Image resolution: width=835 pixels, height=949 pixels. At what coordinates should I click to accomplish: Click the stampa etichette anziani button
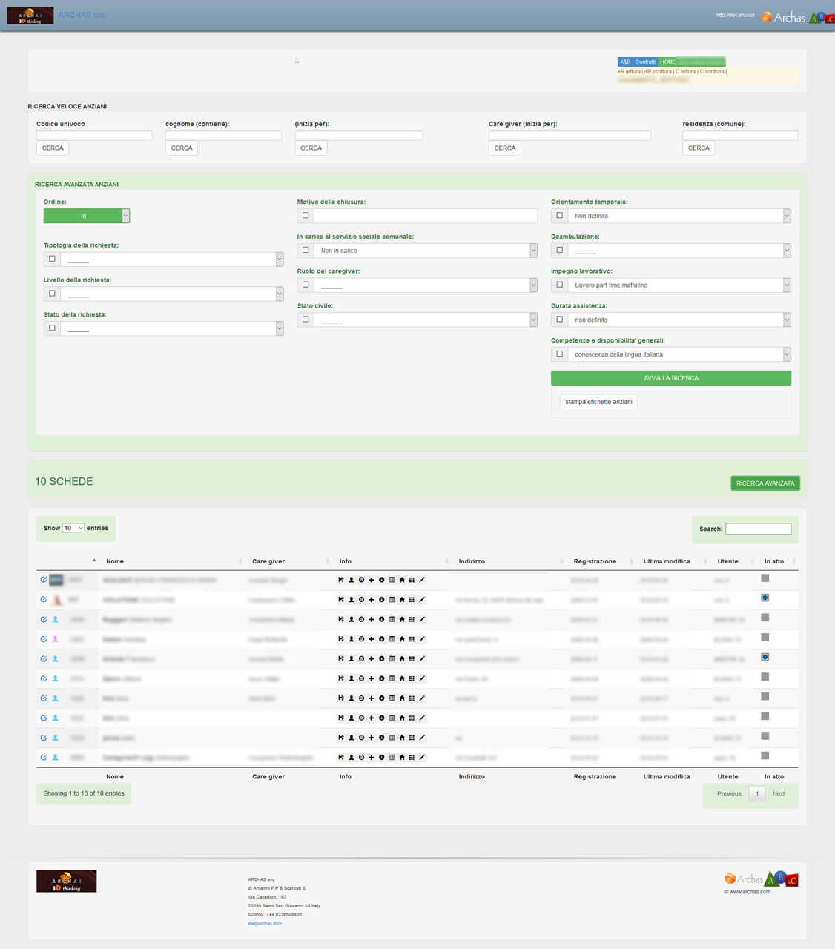click(x=598, y=402)
